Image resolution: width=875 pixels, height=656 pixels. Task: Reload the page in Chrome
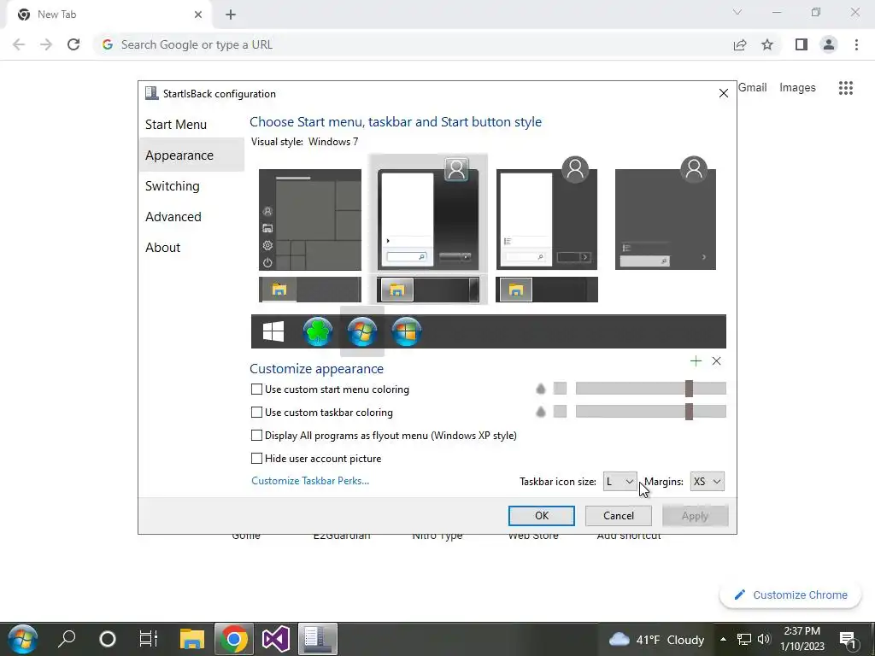click(x=73, y=44)
